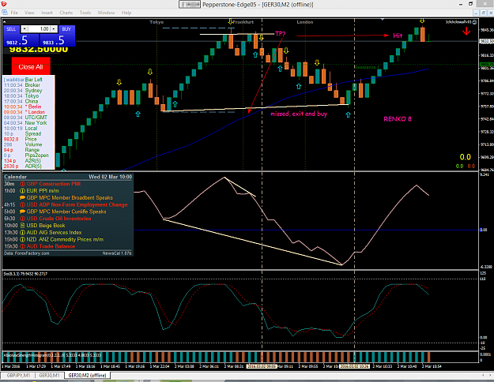Image resolution: width=494 pixels, height=382 pixels.
Task: Click the AUD Trade Balance calendar event
Action: [x=47, y=246]
